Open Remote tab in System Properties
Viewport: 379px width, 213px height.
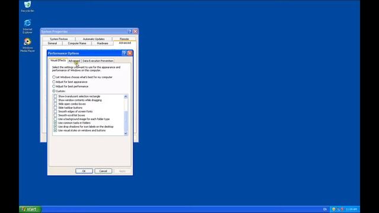(x=124, y=39)
